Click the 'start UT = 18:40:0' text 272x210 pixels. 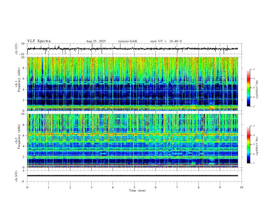pos(166,41)
